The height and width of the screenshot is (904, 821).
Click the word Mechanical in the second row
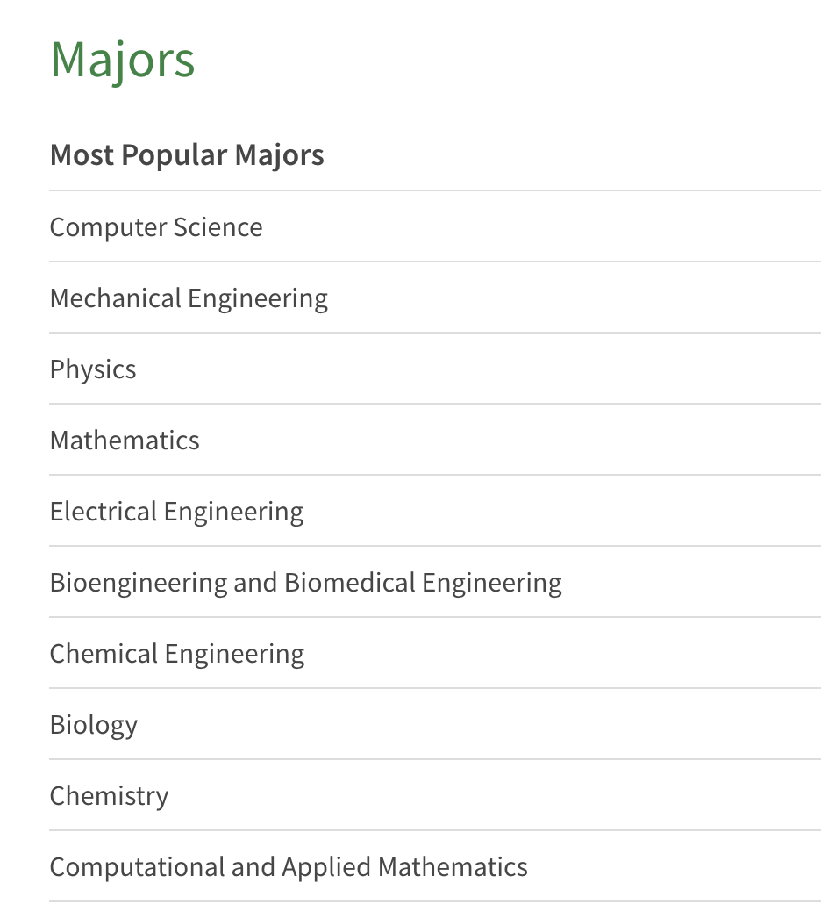coord(116,298)
